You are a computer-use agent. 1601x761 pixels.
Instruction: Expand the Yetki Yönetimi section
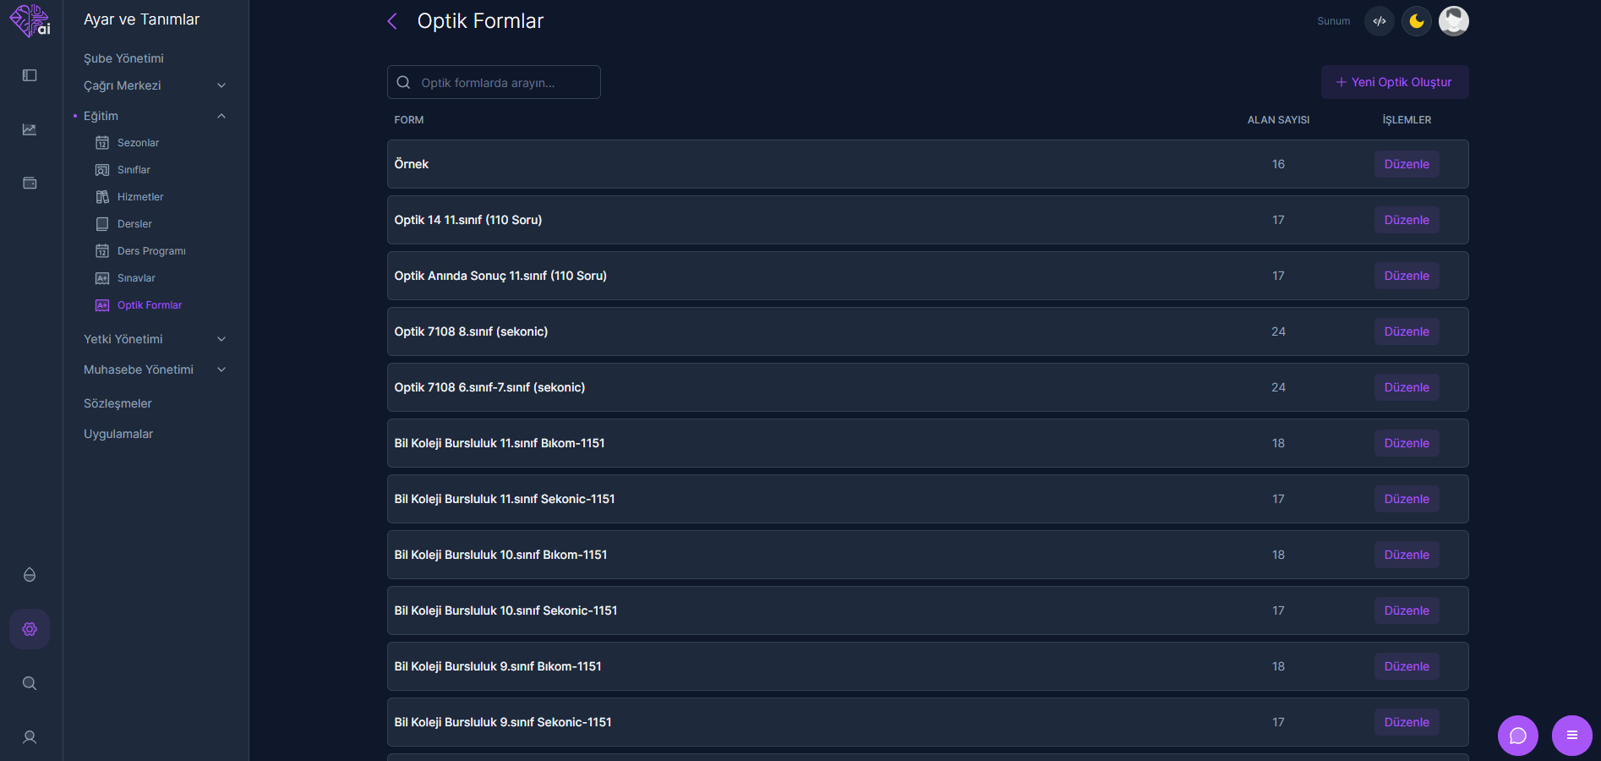(156, 339)
